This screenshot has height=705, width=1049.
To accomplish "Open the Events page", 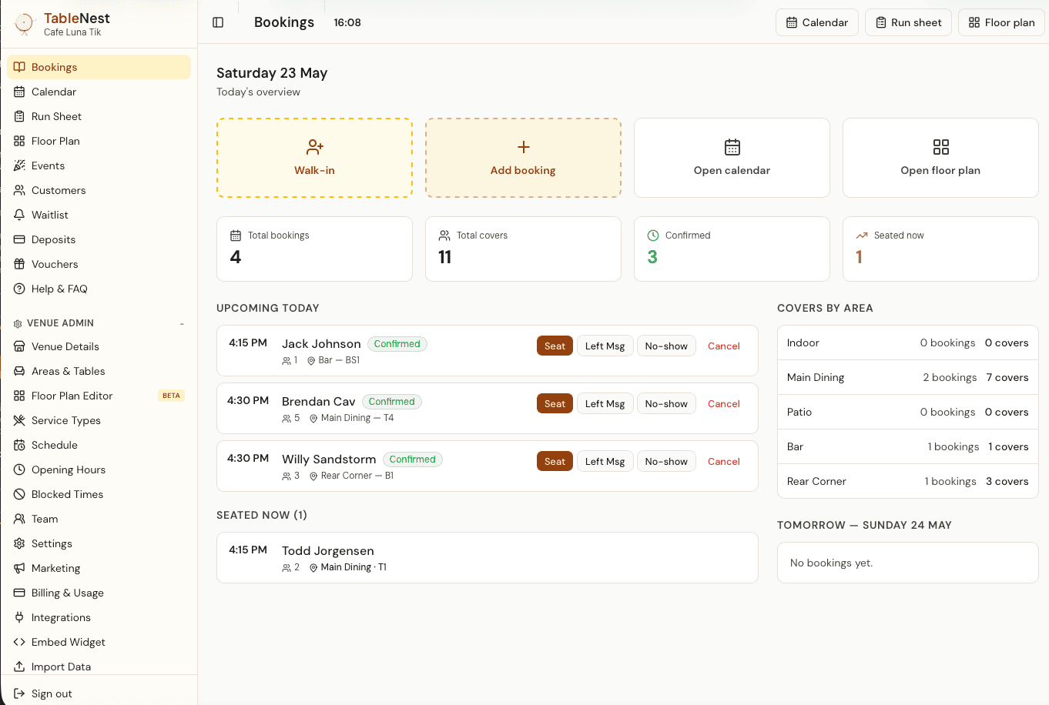I will (x=99, y=165).
